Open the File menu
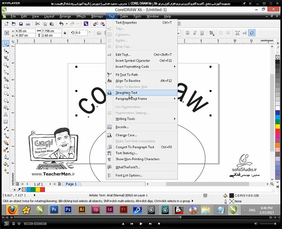This screenshot has height=229, width=282. point(13,16)
